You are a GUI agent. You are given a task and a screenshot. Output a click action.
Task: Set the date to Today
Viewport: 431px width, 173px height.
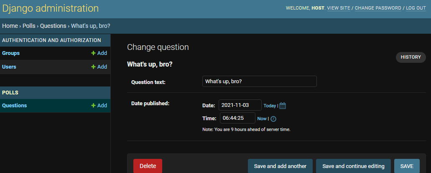coord(270,106)
